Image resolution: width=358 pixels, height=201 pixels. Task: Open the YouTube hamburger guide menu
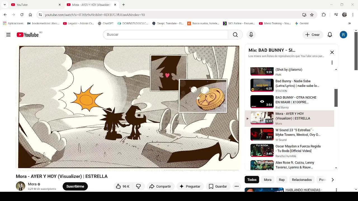8,35
